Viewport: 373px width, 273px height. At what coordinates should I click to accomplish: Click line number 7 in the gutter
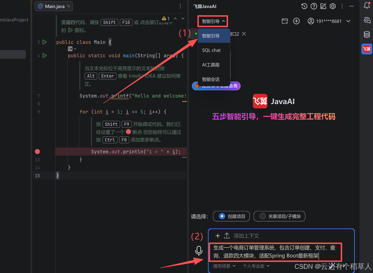click(x=39, y=96)
